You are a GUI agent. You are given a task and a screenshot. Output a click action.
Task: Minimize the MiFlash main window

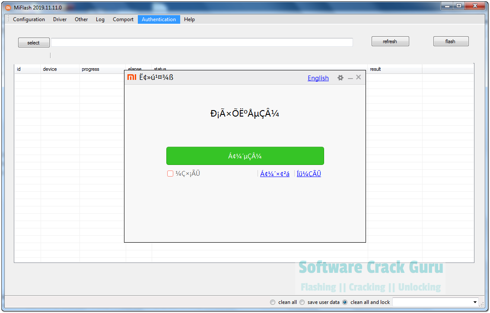tap(447, 6)
